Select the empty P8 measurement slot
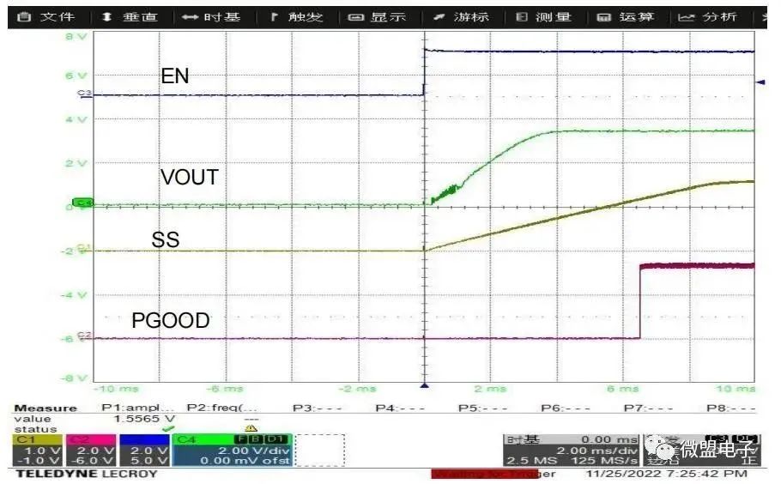The image size is (781, 484). [x=730, y=408]
